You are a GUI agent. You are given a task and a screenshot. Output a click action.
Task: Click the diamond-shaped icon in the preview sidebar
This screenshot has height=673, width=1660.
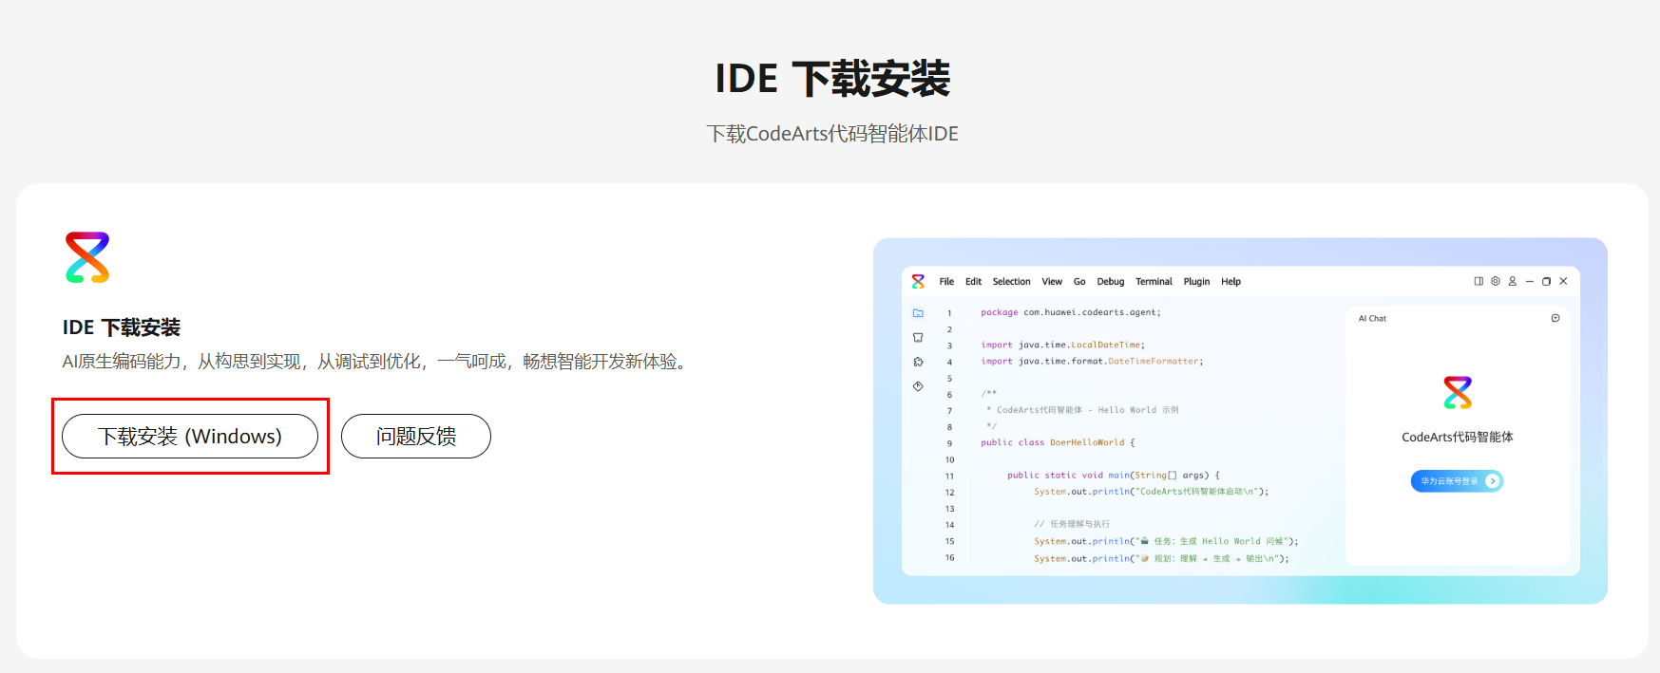pyautogui.click(x=918, y=386)
